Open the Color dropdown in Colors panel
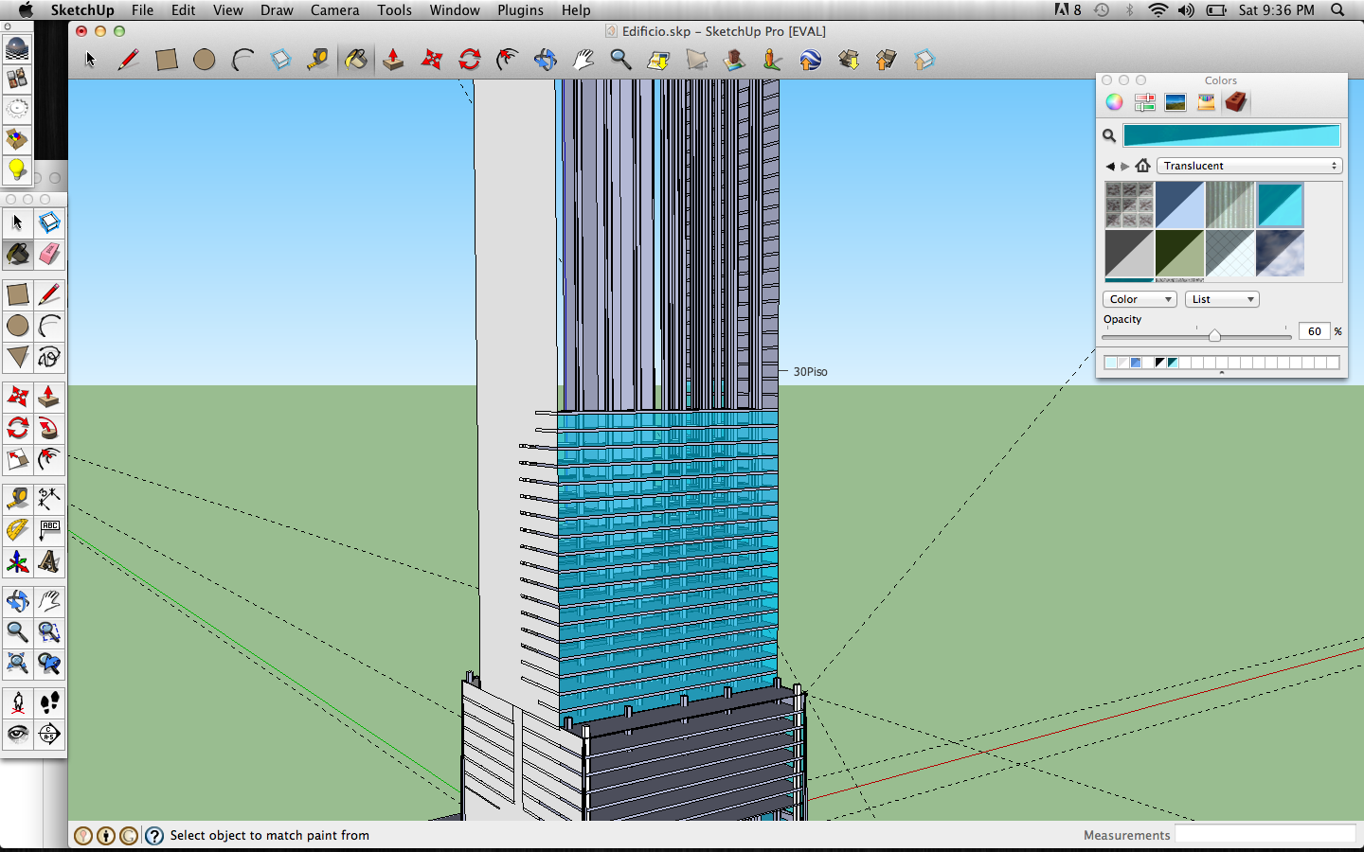 1140,299
